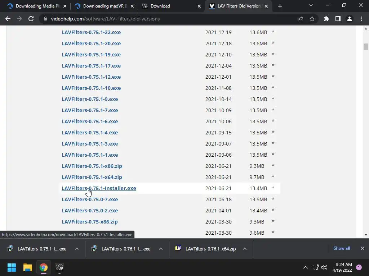This screenshot has height=276, width=369.
Task: Download LAVFilters-0.75.1-20.exe
Action: (91, 43)
